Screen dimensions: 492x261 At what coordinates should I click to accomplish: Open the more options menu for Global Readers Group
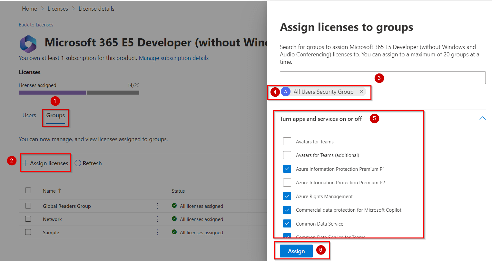tap(157, 206)
